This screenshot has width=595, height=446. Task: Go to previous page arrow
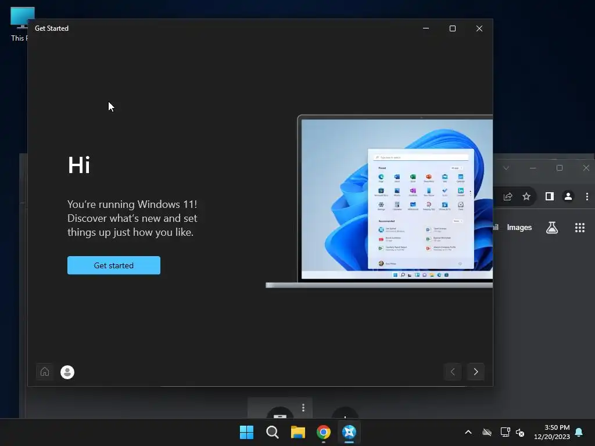point(452,372)
